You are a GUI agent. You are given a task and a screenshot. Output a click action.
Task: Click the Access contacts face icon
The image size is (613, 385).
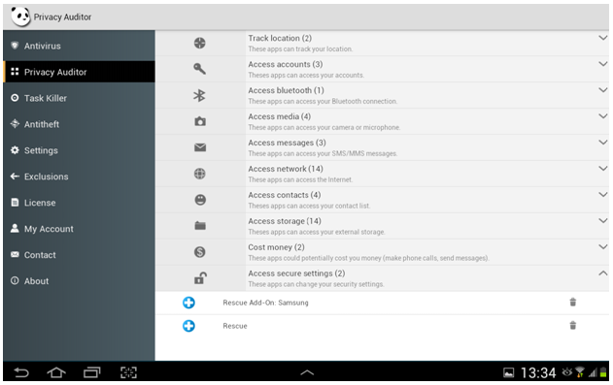click(x=200, y=200)
